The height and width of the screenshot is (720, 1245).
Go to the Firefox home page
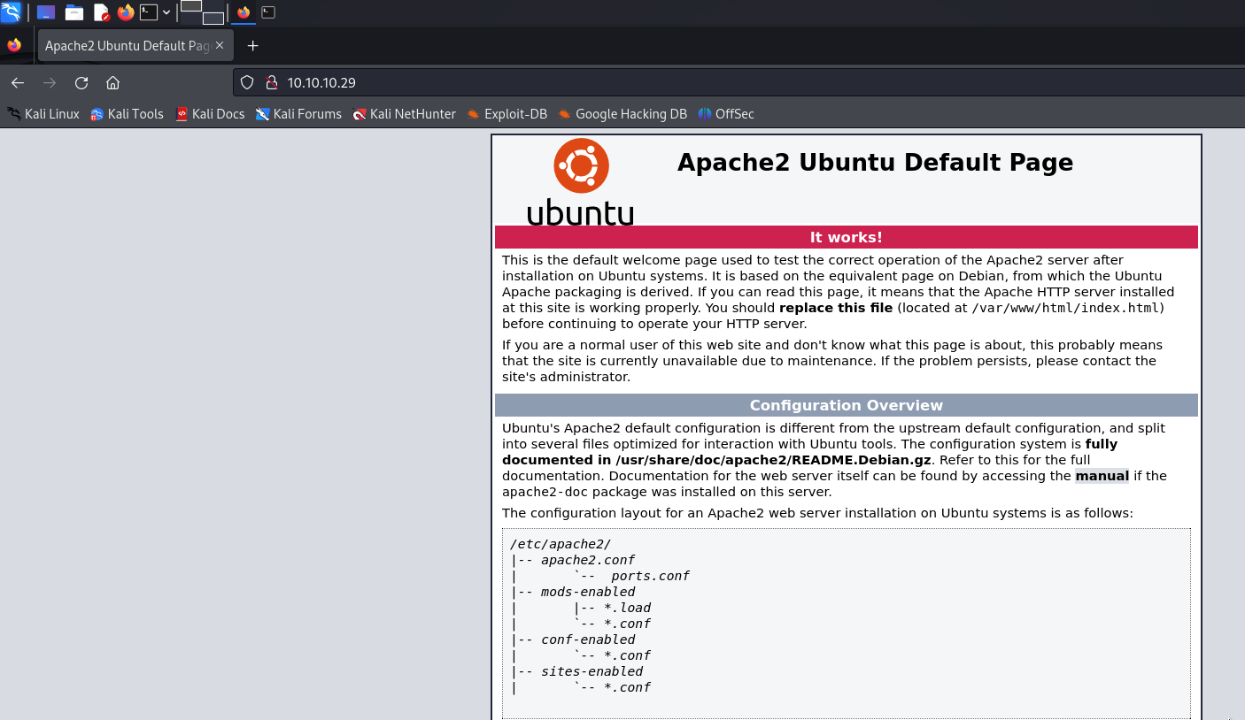click(x=112, y=83)
